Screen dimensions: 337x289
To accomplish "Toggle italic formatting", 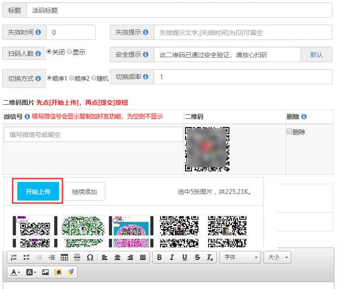I will 172,257.
